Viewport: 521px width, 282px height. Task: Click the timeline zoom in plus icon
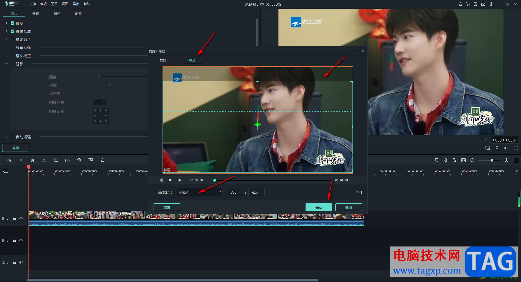(x=506, y=160)
